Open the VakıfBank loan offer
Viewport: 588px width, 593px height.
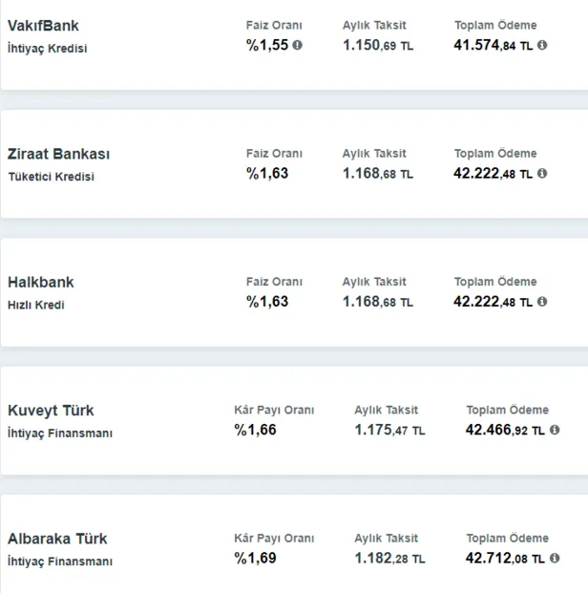pyautogui.click(x=43, y=26)
